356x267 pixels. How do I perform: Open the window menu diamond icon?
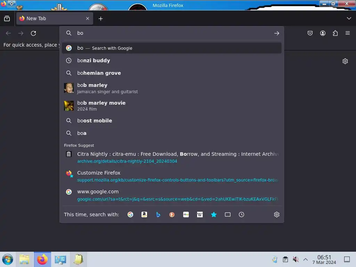tap(11, 3)
